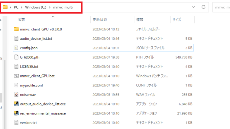Expand the chevron after the folder icon
This screenshot has height=129, width=230.
click(x=10, y=7)
